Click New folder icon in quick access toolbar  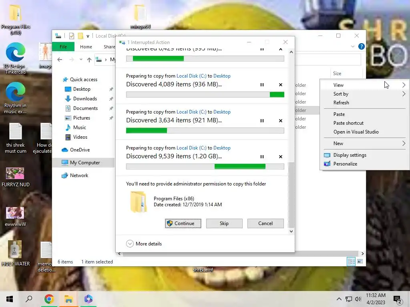click(x=81, y=36)
